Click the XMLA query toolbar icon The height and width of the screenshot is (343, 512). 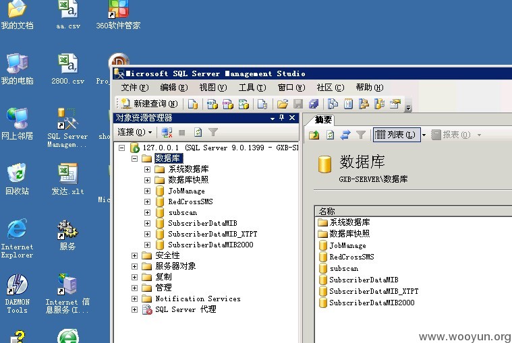pyautogui.click(x=244, y=104)
